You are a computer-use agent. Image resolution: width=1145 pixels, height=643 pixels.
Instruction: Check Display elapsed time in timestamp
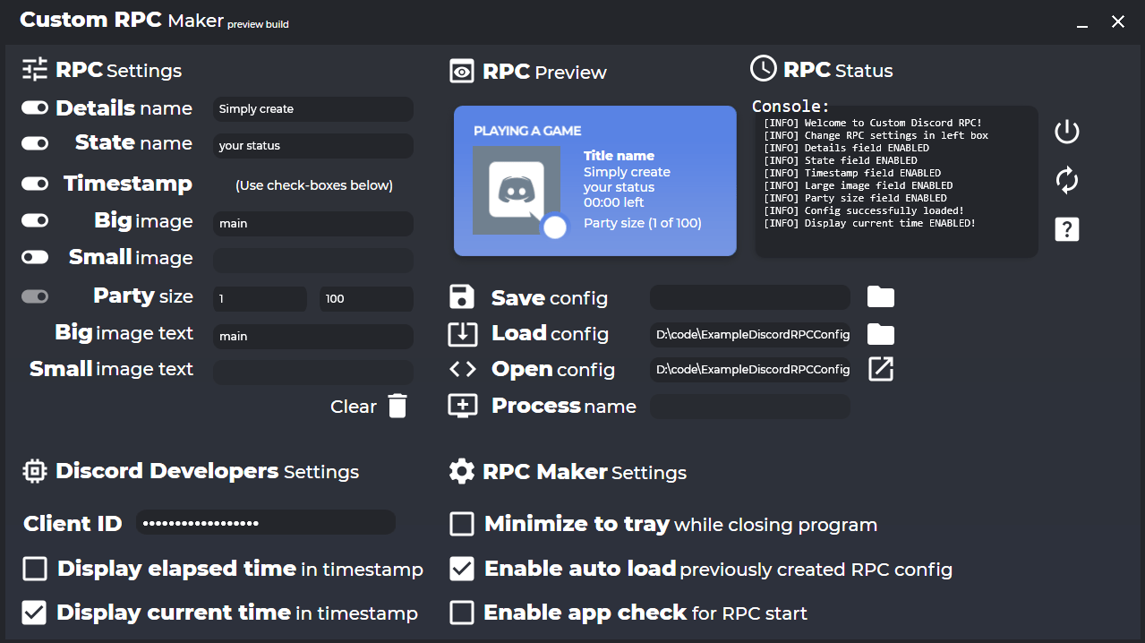(35, 569)
